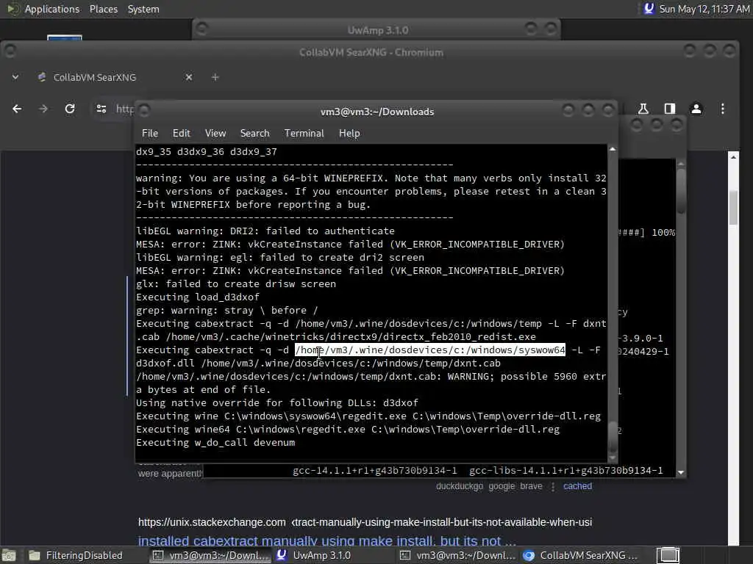Click the Chromium window menu button at title left
Image resolution: width=753 pixels, height=564 pixels.
pyautogui.click(x=10, y=51)
